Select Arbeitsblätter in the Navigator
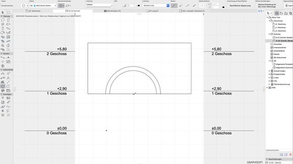 [278, 51]
